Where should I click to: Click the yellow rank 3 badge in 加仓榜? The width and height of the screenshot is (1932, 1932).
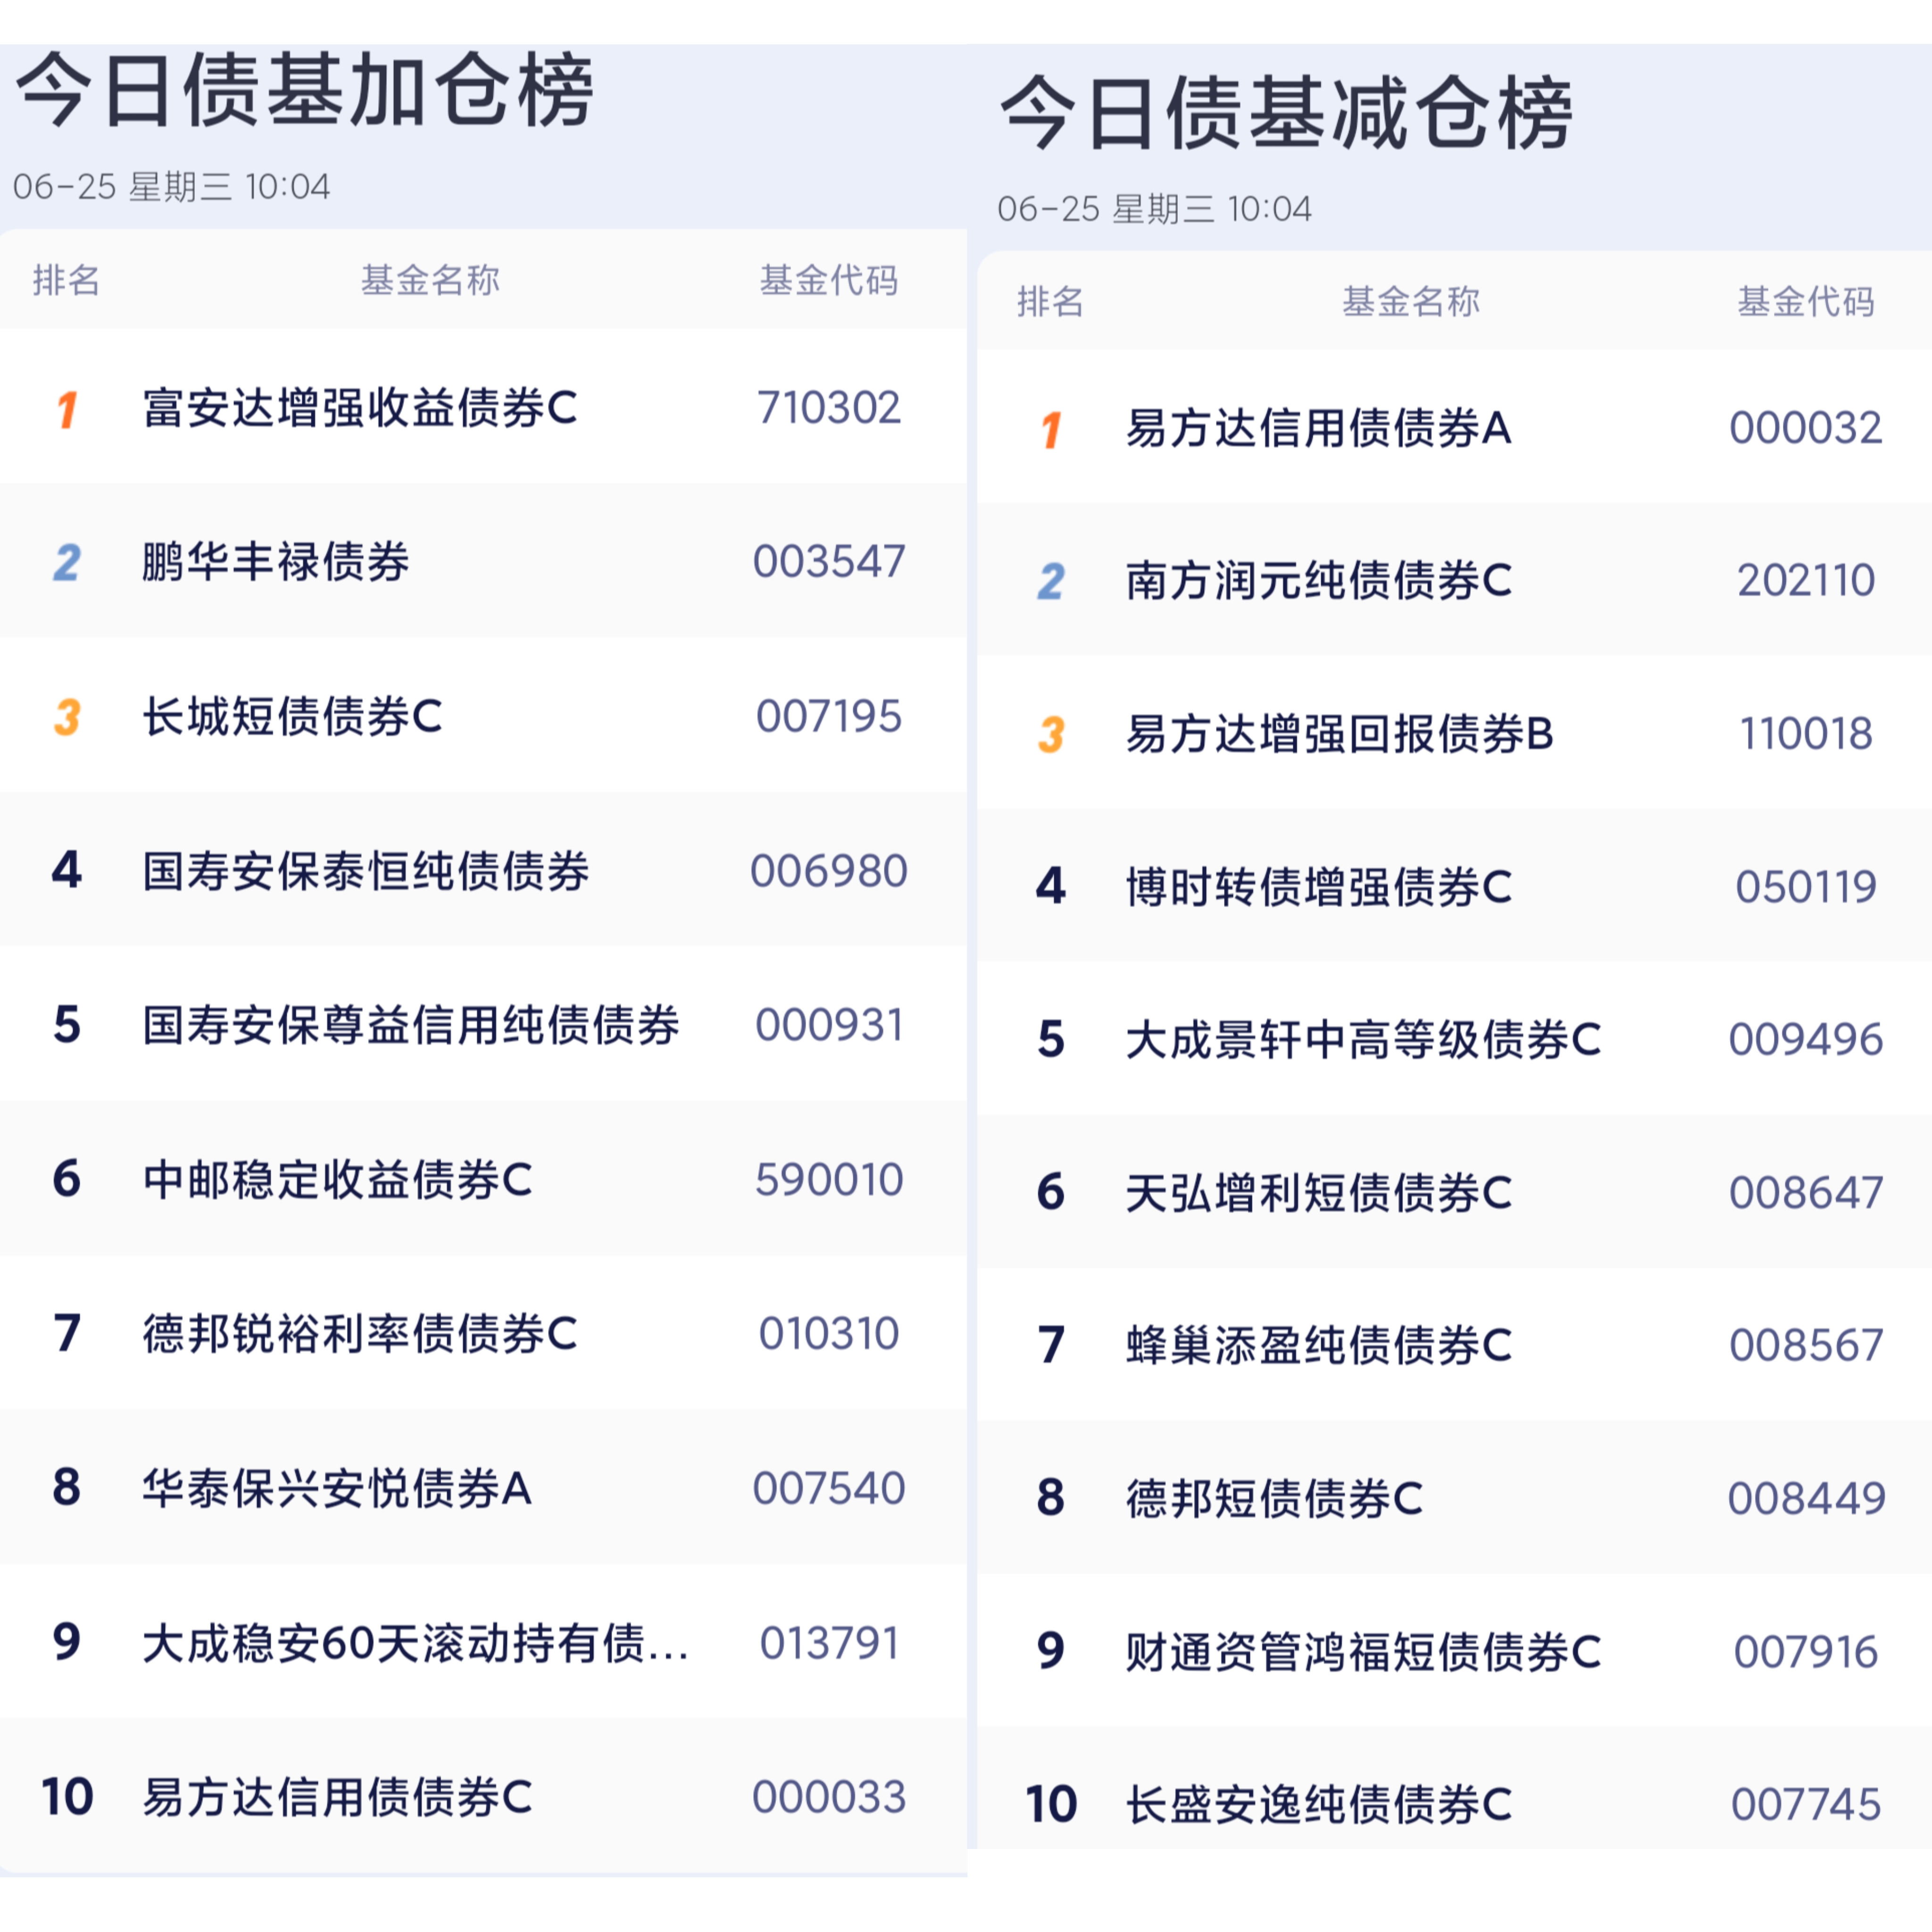67,717
